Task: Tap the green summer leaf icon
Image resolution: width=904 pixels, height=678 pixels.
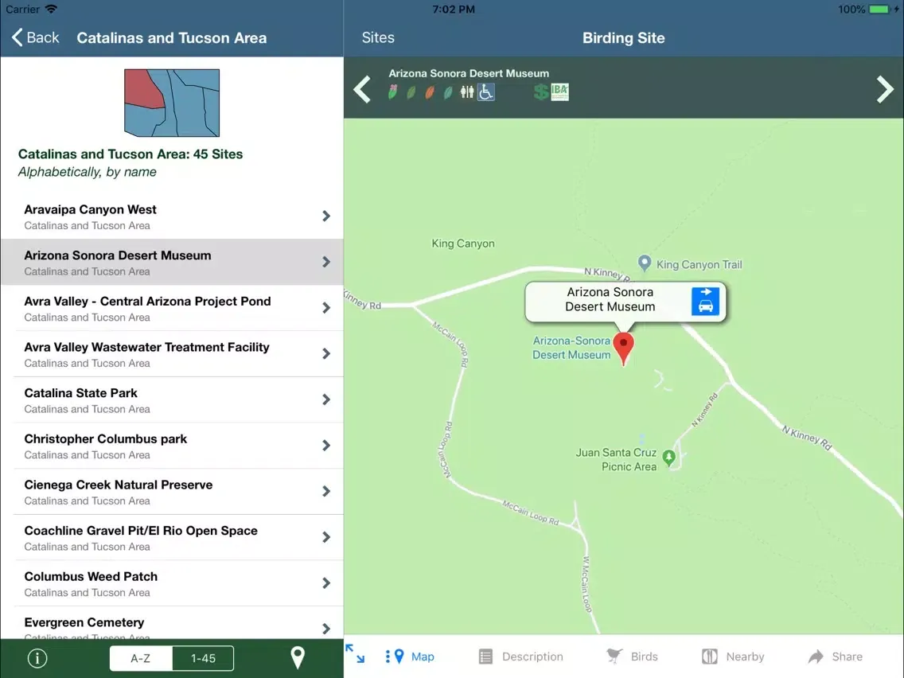Action: pyautogui.click(x=411, y=92)
